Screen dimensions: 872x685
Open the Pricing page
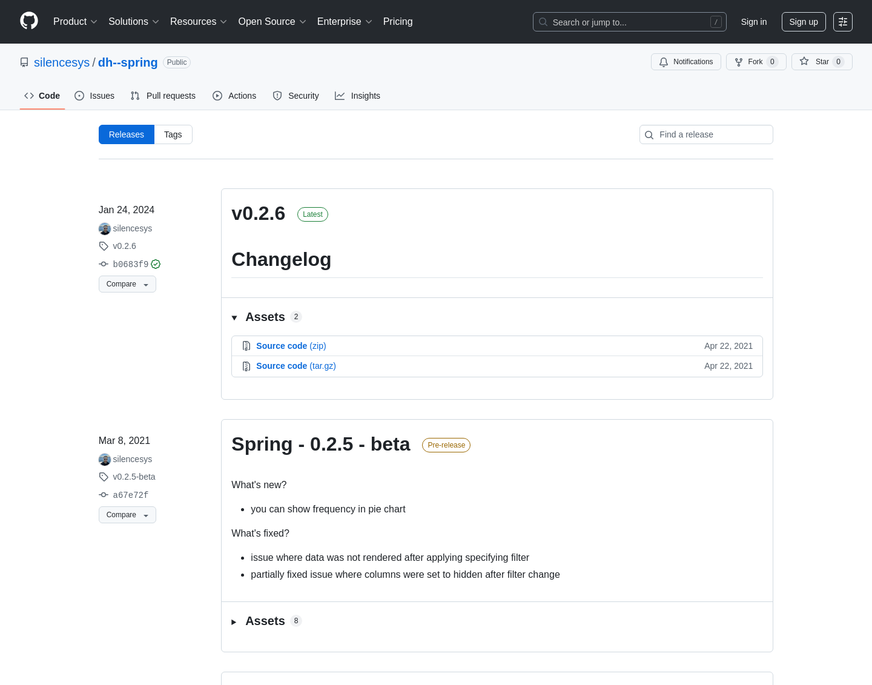coord(398,22)
